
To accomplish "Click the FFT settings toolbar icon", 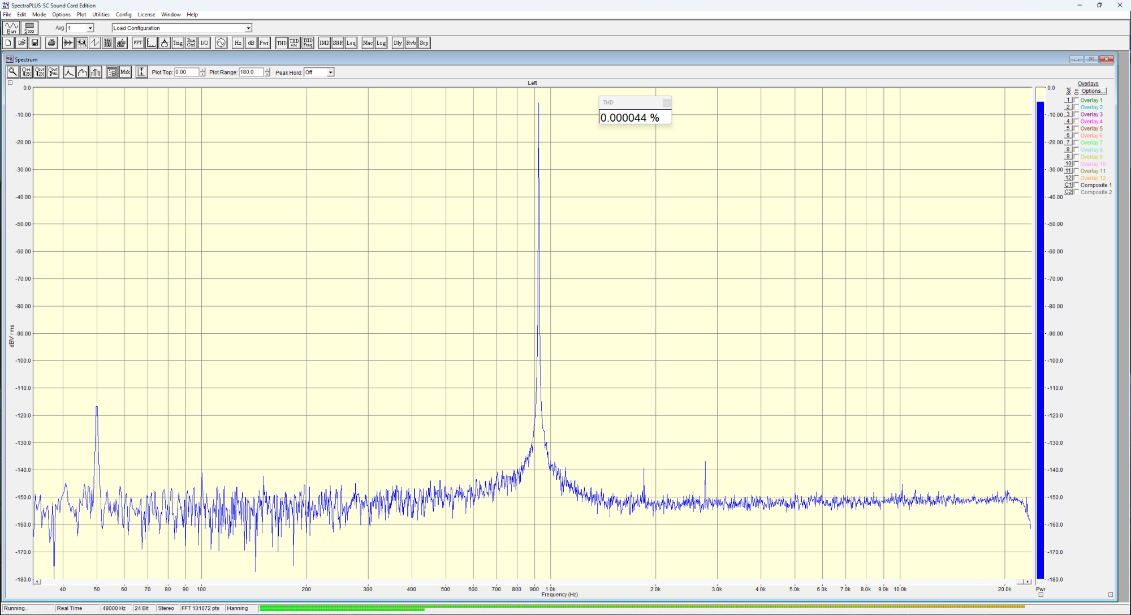I will (138, 43).
